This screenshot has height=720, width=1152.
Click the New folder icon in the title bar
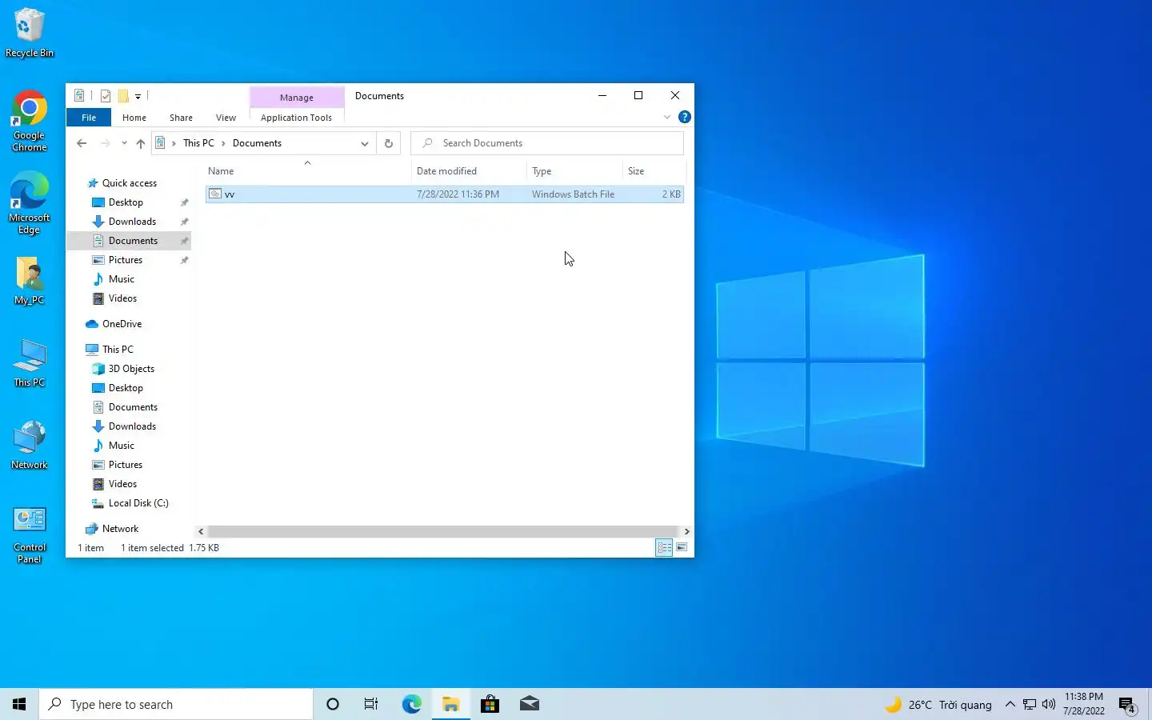(123, 96)
